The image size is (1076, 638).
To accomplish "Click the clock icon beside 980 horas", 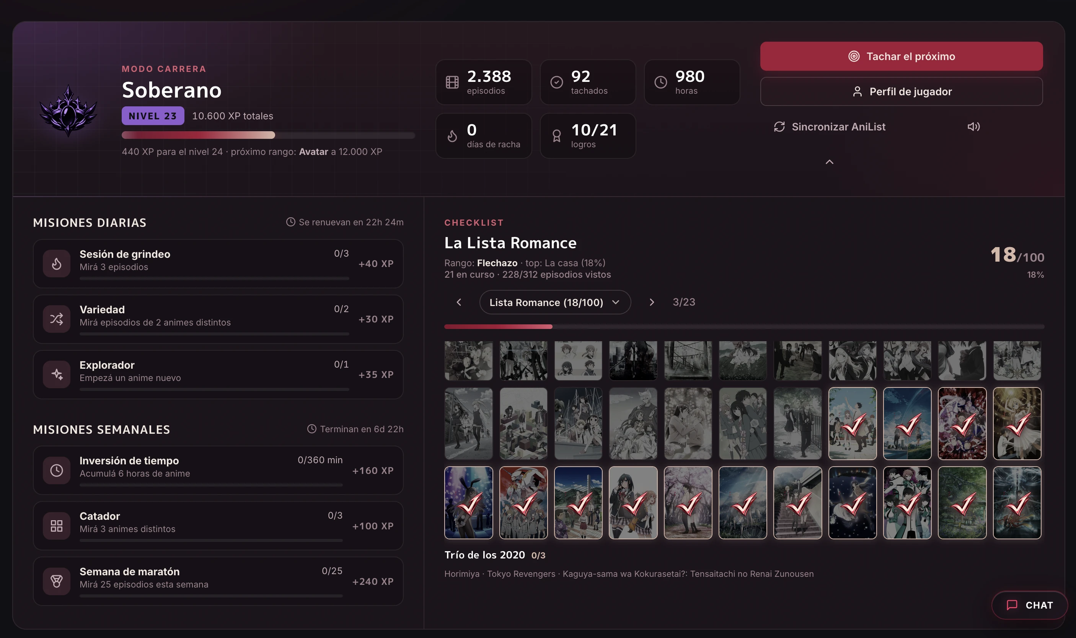I will tap(660, 82).
